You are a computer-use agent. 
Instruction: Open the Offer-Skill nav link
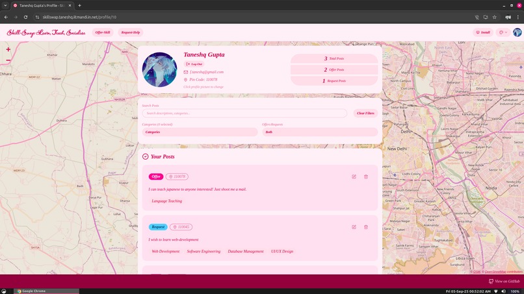tap(103, 32)
